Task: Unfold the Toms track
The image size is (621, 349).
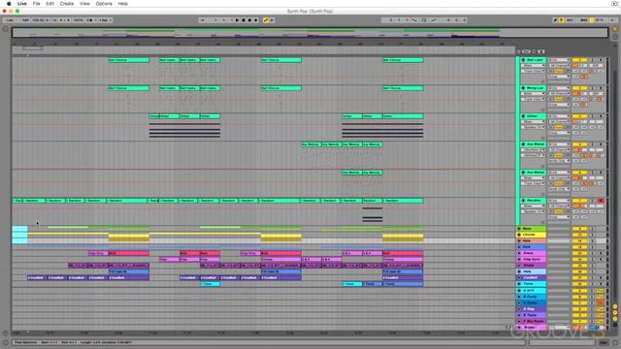Action: click(519, 284)
